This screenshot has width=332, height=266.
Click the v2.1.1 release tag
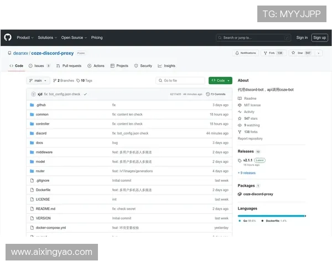248,160
